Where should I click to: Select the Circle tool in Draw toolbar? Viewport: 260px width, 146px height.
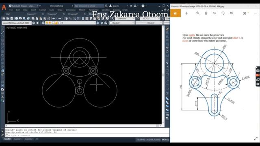2,52
